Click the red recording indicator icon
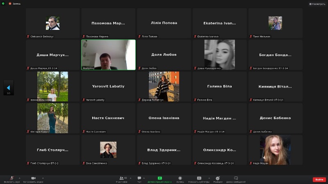This screenshot has height=184, width=328. (10, 4)
